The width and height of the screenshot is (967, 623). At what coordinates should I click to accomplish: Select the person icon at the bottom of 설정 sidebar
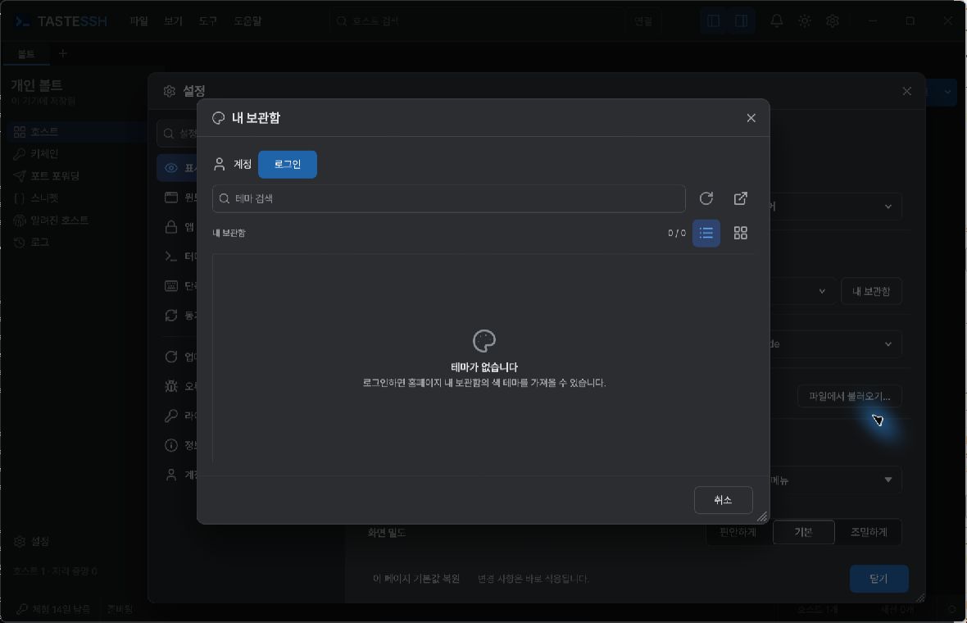pos(171,475)
